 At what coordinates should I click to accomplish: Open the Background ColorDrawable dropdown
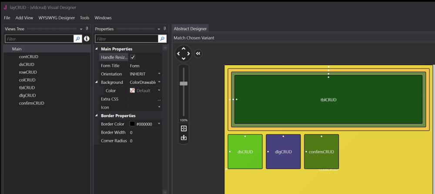point(159,82)
